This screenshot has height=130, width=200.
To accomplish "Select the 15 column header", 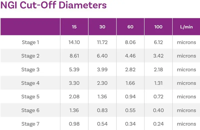I will click(74, 27).
